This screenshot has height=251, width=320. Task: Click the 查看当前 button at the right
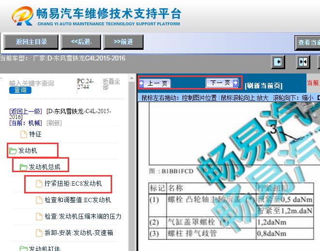click(307, 43)
